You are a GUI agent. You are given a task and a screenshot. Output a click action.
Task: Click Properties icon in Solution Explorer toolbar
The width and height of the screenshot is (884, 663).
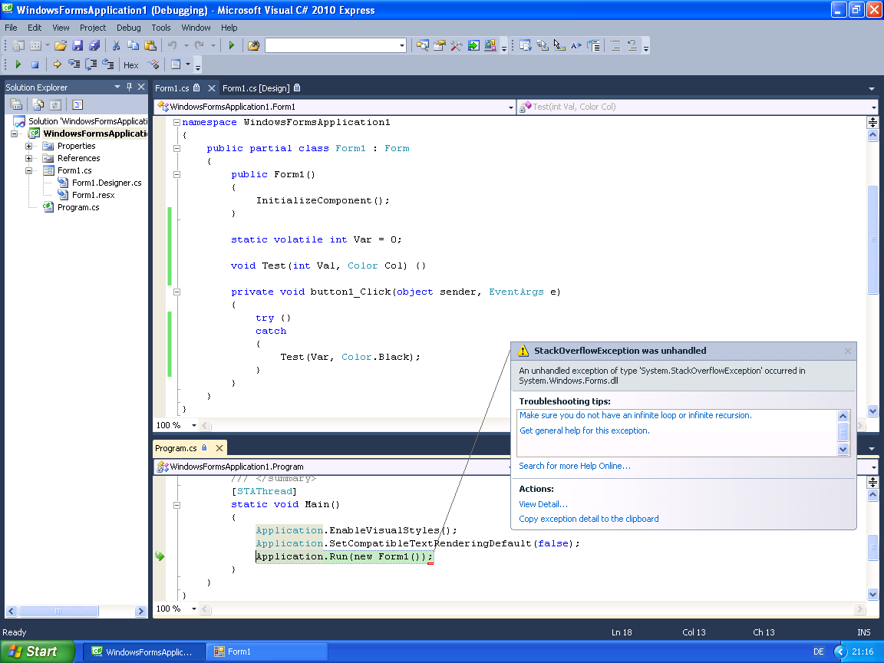16,105
